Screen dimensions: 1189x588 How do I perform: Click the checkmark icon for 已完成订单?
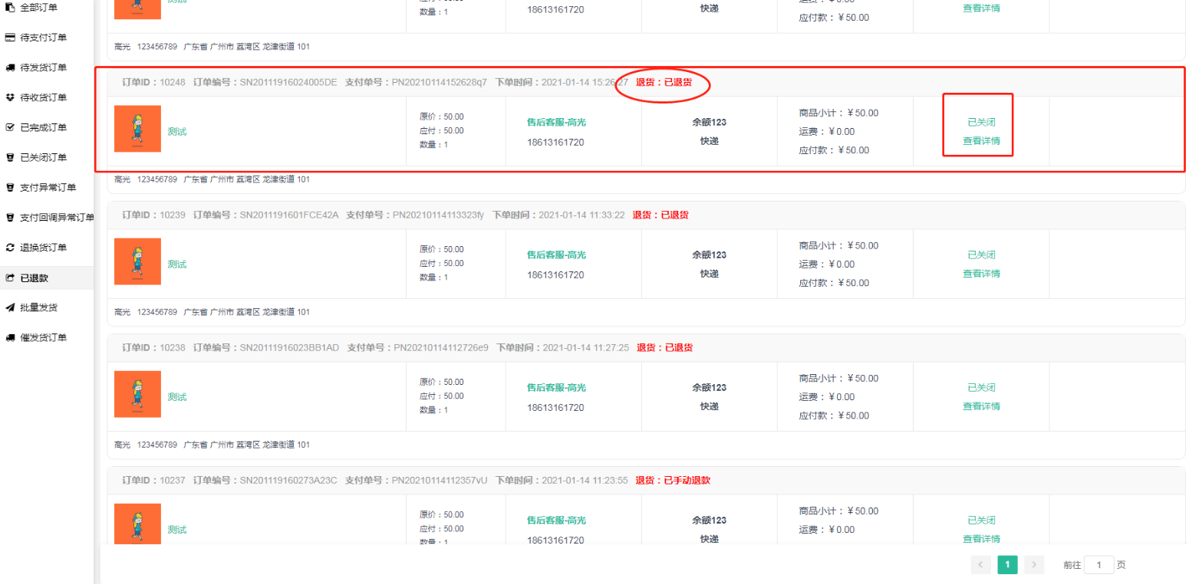pyautogui.click(x=10, y=127)
